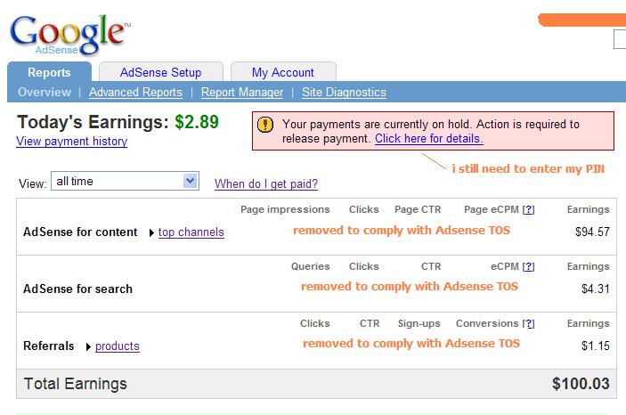Click the Page impressions column header
The image size is (626, 415).
[285, 209]
